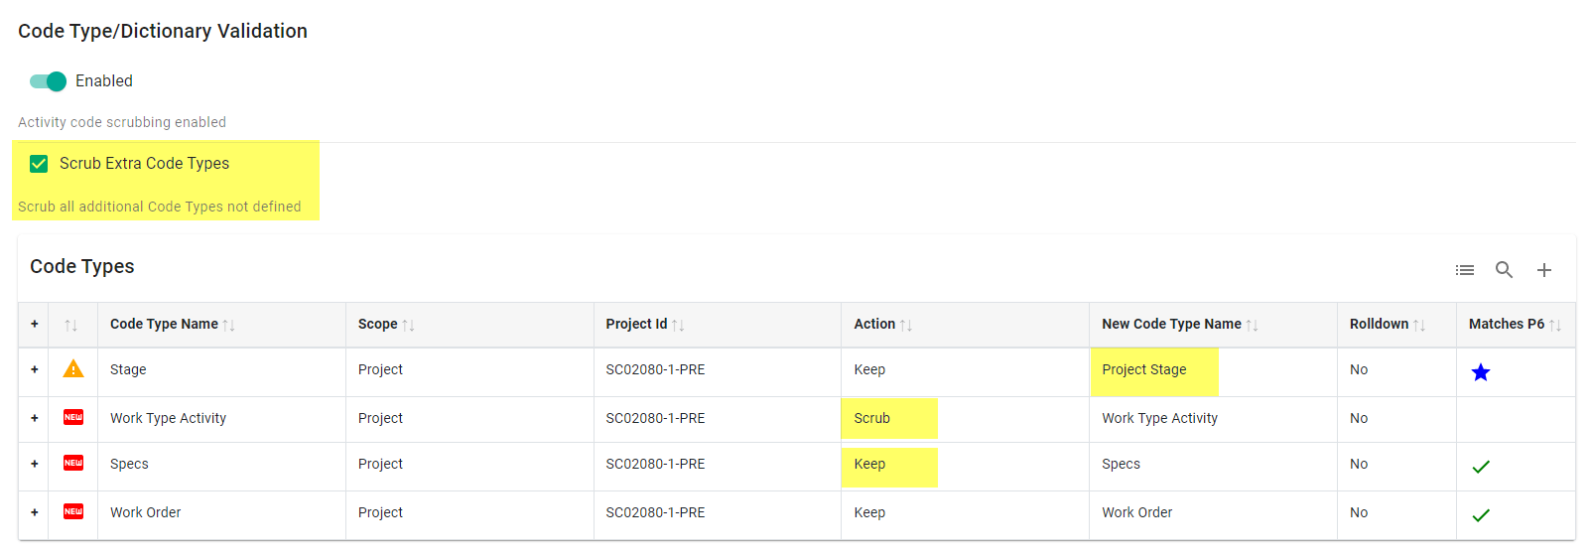1591x559 pixels.
Task: Click the list view icon in Code Types
Action: [1464, 270]
